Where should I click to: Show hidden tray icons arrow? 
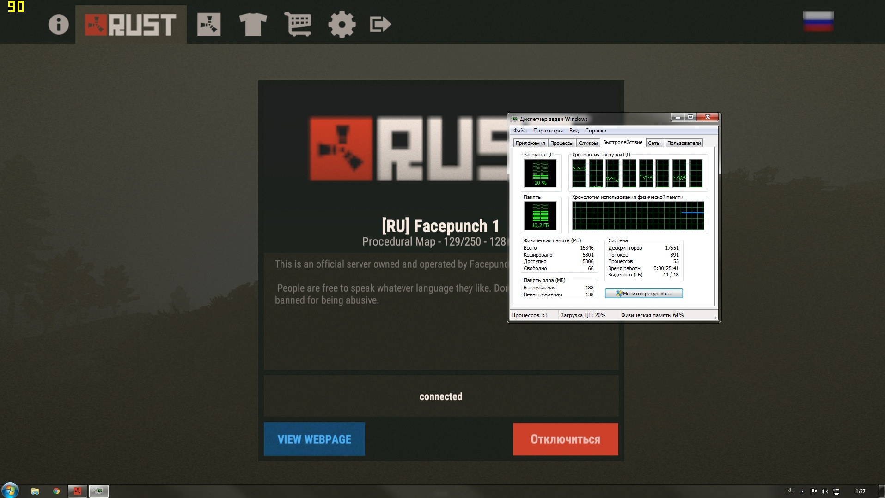(x=802, y=492)
